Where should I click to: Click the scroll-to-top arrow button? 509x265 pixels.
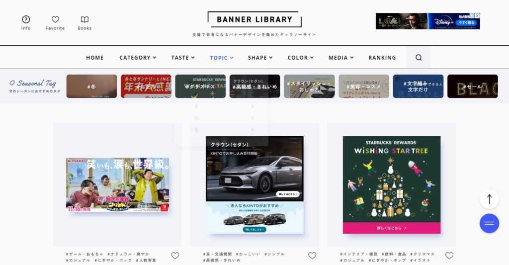(489, 199)
